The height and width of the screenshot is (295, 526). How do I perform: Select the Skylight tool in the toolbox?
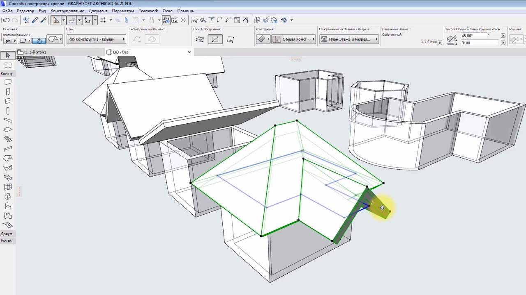8,178
